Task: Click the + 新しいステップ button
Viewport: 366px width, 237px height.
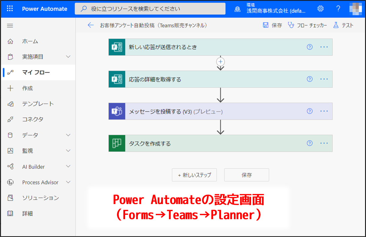Action: (194, 175)
